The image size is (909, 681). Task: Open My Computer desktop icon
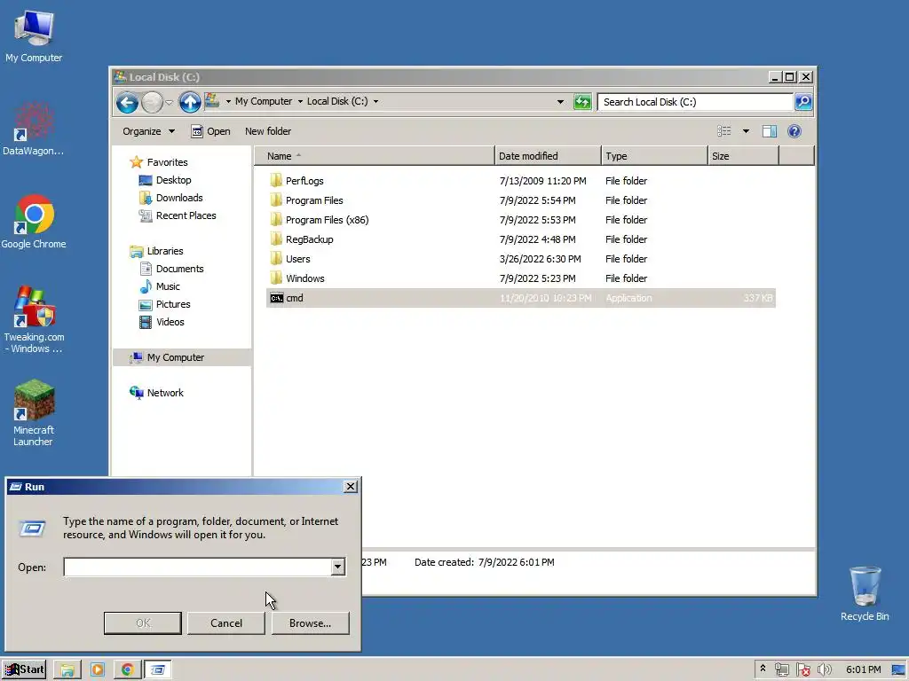point(34,36)
